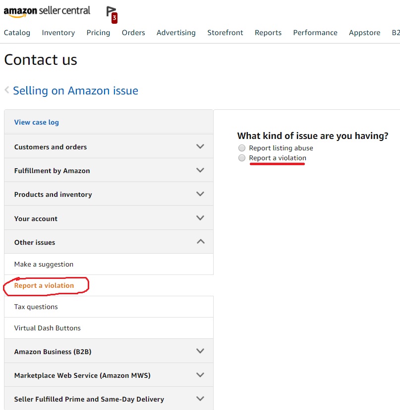Image resolution: width=400 pixels, height=410 pixels.
Task: Click the Selling on Amazon issue link
Action: [x=75, y=91]
